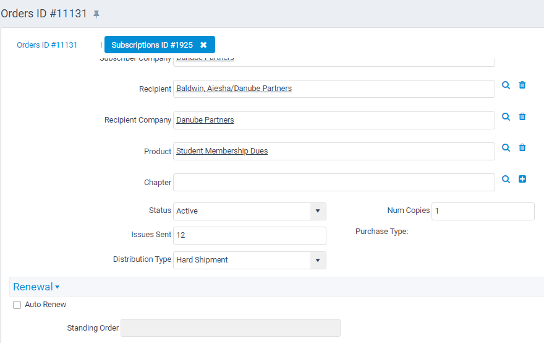Remove the Product using trash icon
Viewport: 544px width, 343px height.
[x=522, y=147]
